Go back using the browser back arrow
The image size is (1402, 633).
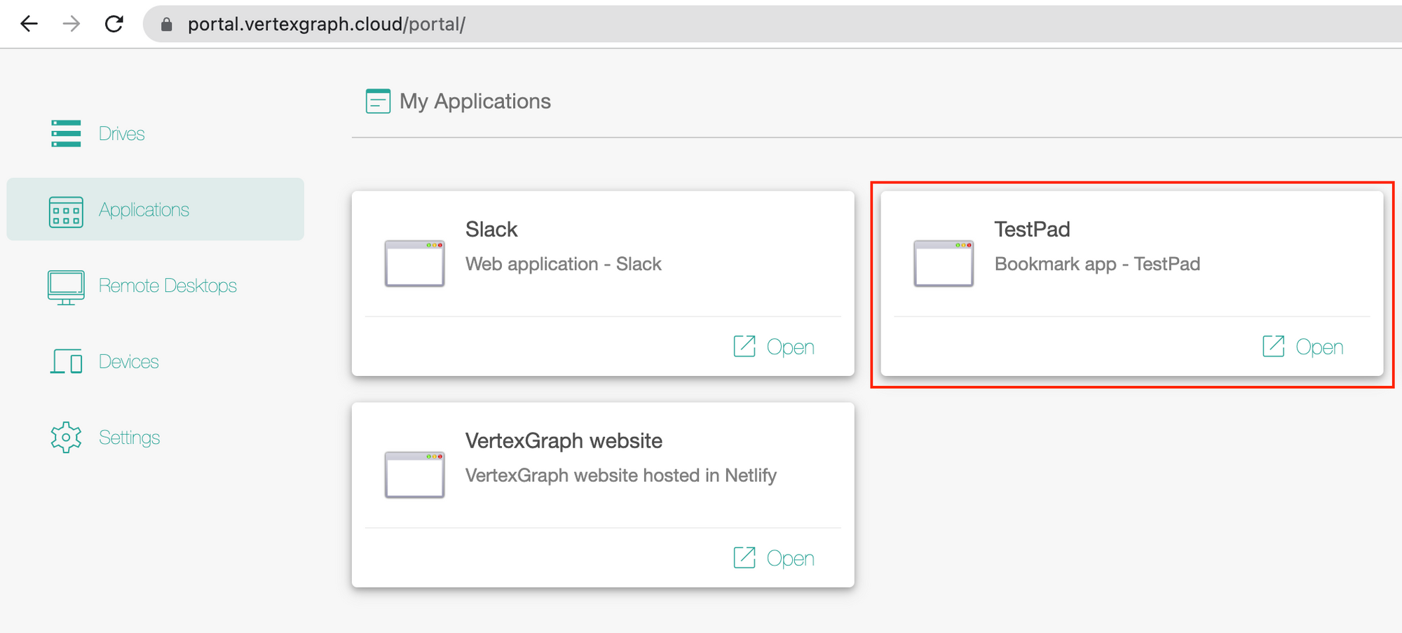[x=29, y=24]
